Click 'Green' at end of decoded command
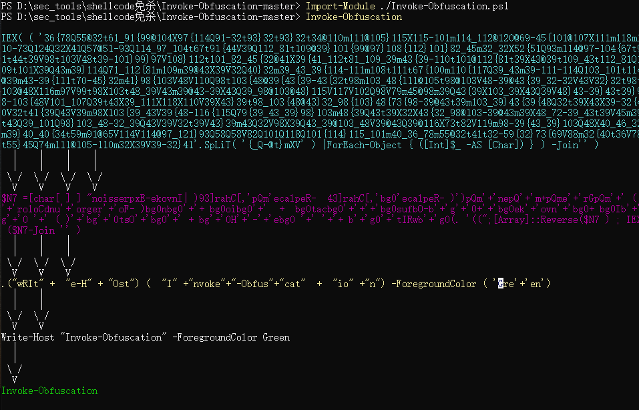Screen dimensions: 639x410 click(x=276, y=337)
